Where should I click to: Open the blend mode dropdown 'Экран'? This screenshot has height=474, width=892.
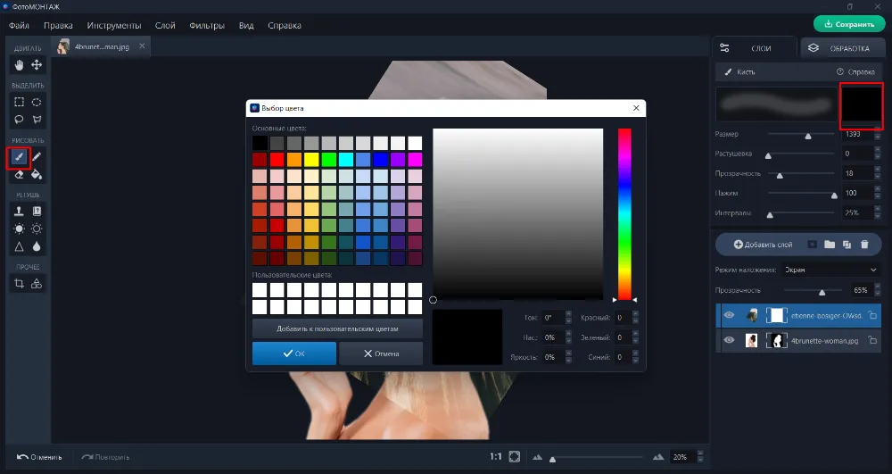point(830,270)
